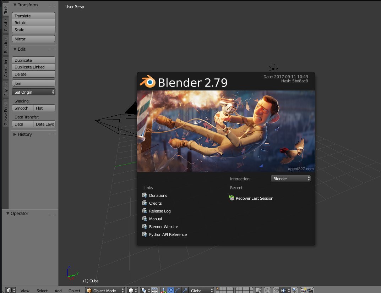381x293 pixels.
Task: Open the Donations link
Action: click(158, 195)
